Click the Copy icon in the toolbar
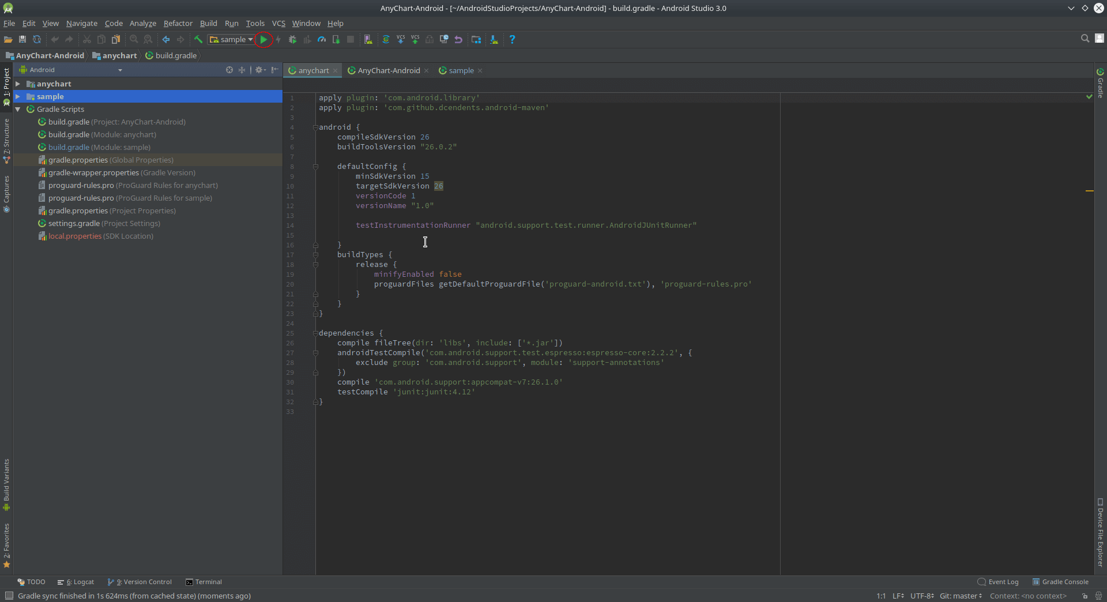The width and height of the screenshot is (1107, 602). pyautogui.click(x=101, y=39)
